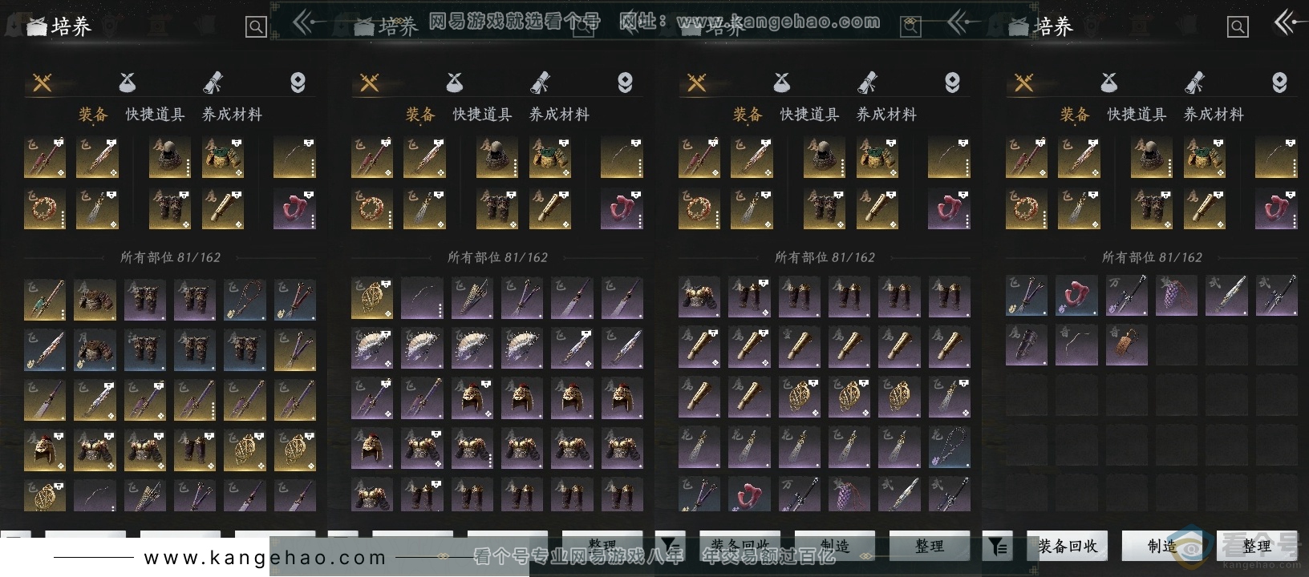Select equipped helmet slot in rightmost panel
Image resolution: width=1309 pixels, height=577 pixels.
click(1152, 157)
